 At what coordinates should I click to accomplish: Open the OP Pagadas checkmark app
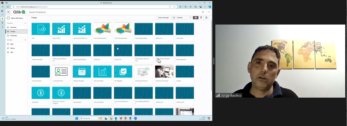tap(123, 72)
